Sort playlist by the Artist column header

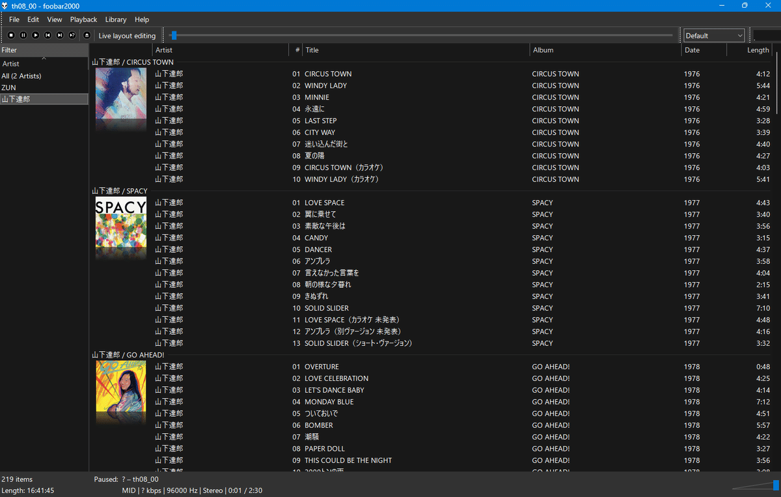tap(221, 50)
